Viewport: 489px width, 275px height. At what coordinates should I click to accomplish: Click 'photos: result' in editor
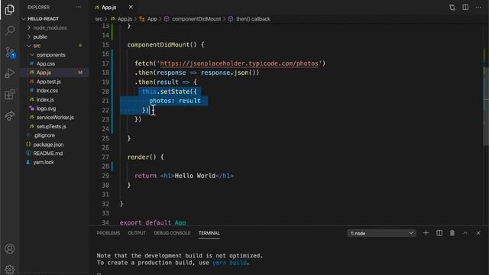click(x=175, y=101)
